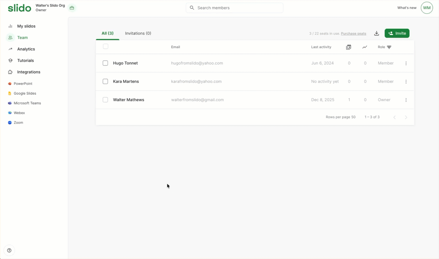Switch to the All (3) tab
The height and width of the screenshot is (259, 439).
pyautogui.click(x=108, y=34)
